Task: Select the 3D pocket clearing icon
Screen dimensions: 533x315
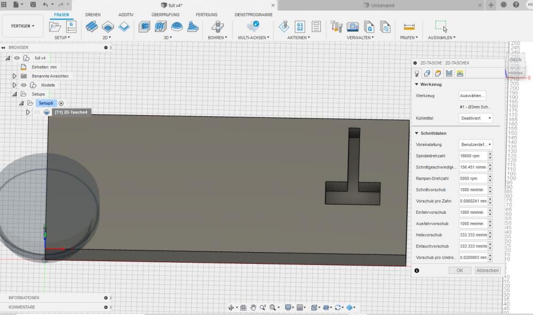Action: click(160, 27)
